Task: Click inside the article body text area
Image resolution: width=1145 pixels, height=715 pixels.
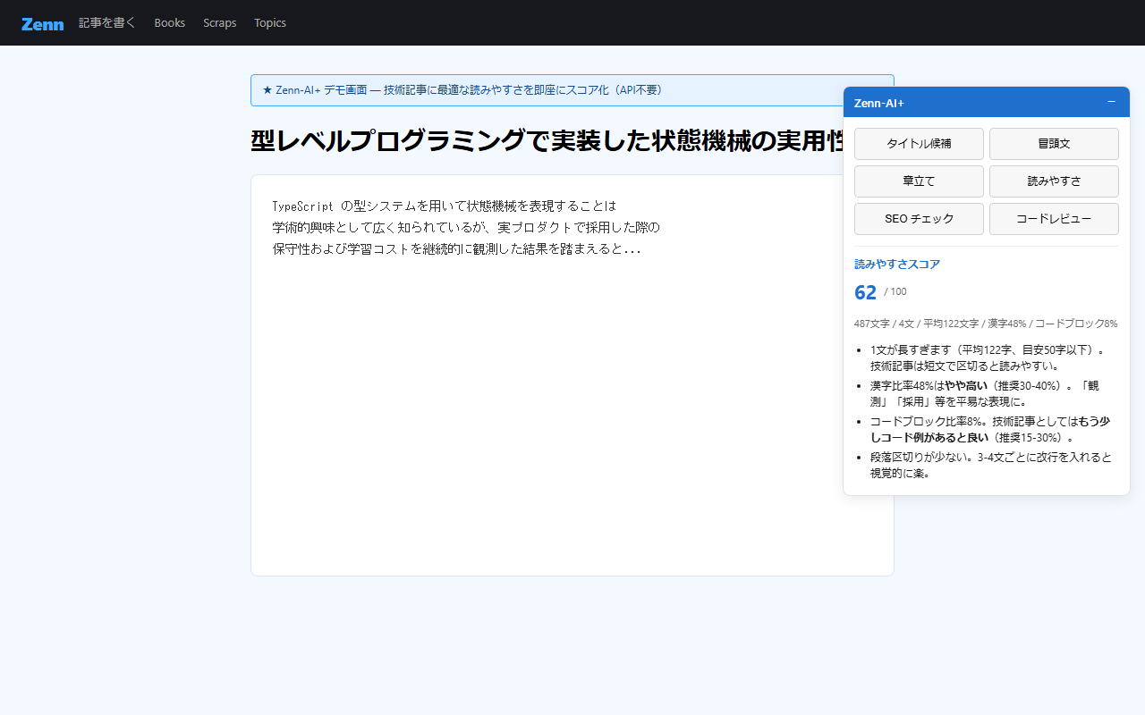Action: coord(572,375)
